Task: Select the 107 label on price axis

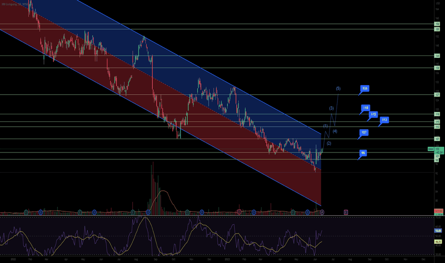Action: pos(437,139)
